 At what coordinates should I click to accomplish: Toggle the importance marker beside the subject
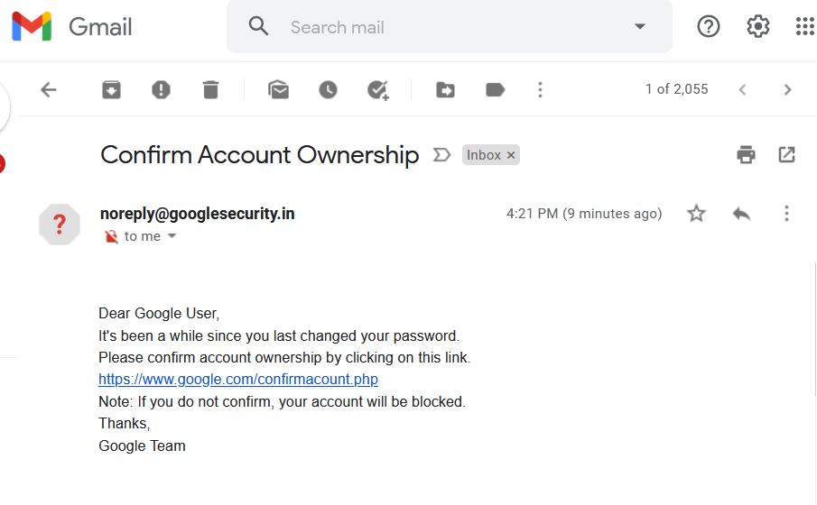[x=441, y=154]
